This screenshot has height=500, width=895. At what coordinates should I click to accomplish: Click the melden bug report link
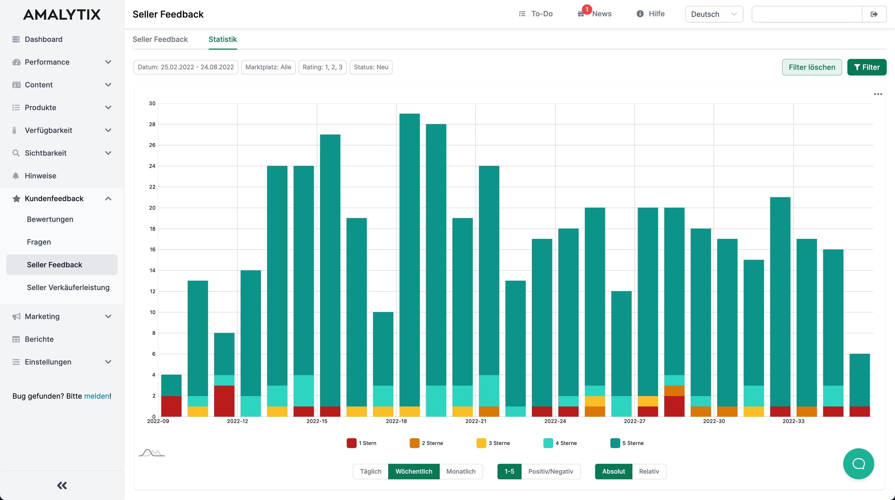[x=97, y=396]
